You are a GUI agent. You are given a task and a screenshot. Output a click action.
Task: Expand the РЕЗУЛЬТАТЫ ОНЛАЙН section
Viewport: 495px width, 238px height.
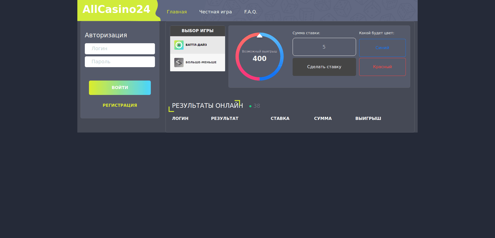207,105
